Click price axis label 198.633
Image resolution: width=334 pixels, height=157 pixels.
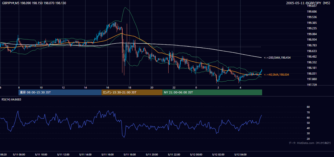[x=312, y=51]
